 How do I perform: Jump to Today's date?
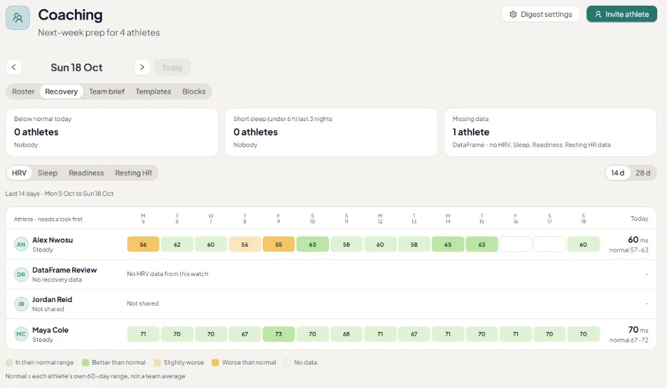tap(172, 68)
